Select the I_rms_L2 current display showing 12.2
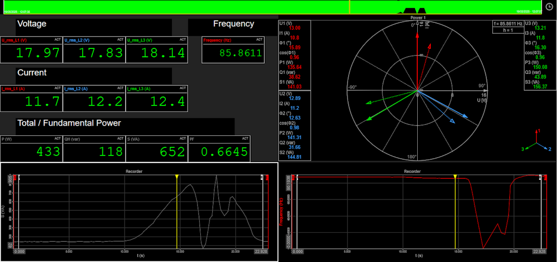The height and width of the screenshot is (262, 557). pyautogui.click(x=95, y=98)
